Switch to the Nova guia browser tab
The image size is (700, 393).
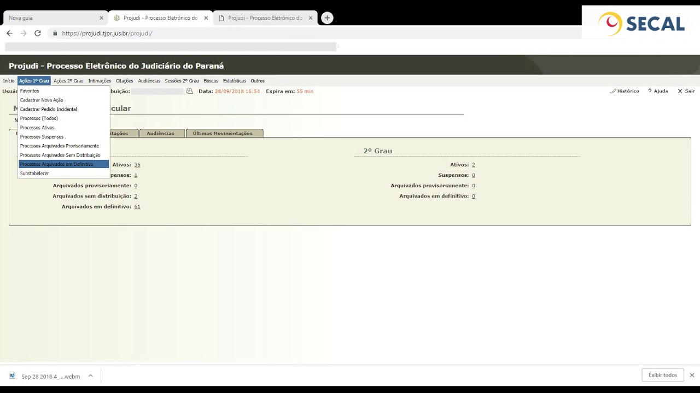[55, 18]
